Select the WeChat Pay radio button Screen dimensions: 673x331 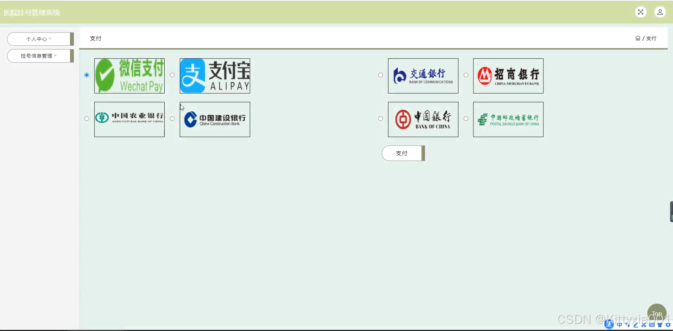[x=87, y=75]
